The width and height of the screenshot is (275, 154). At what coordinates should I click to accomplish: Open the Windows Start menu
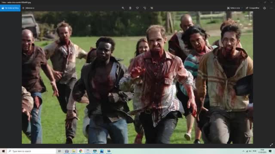3,151
